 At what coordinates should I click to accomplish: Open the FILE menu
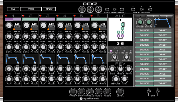point(13,9)
